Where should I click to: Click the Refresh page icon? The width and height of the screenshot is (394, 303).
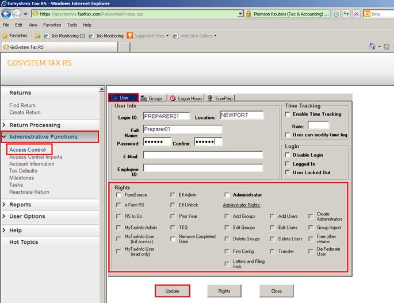347,14
